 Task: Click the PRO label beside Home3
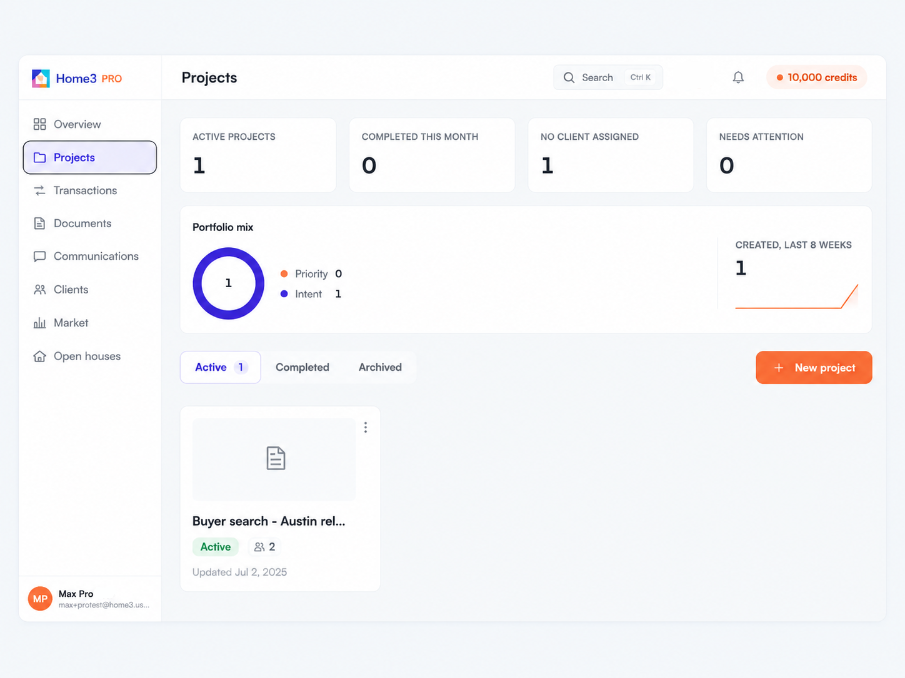click(112, 79)
